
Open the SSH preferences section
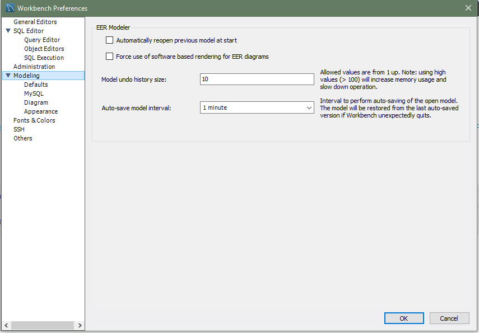tap(19, 129)
